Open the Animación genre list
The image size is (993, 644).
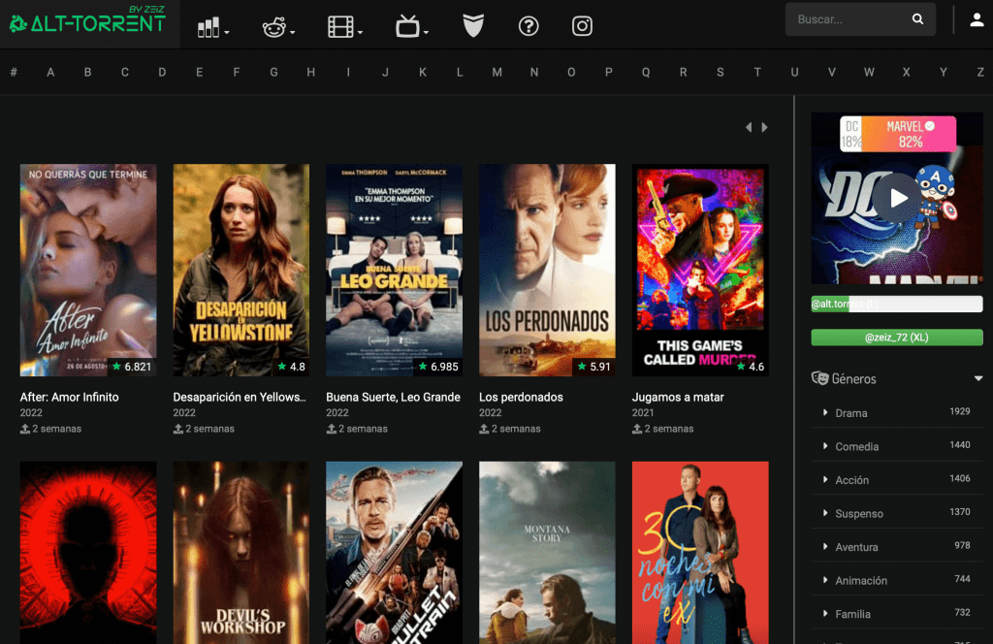tap(861, 580)
